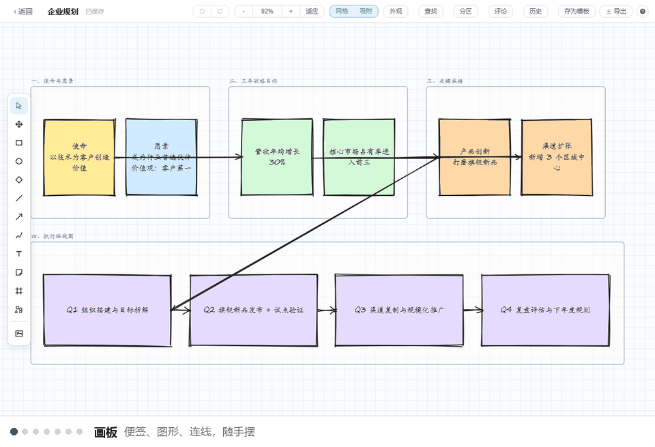Zoom in with the plus button
655x447 pixels.
click(x=291, y=12)
